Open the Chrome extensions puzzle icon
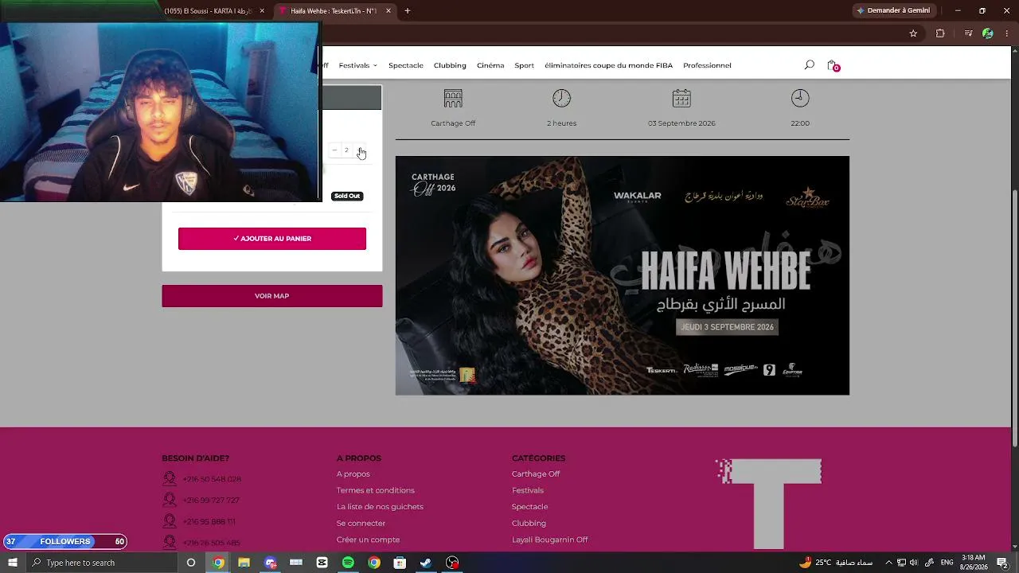This screenshot has height=573, width=1019. tap(940, 33)
